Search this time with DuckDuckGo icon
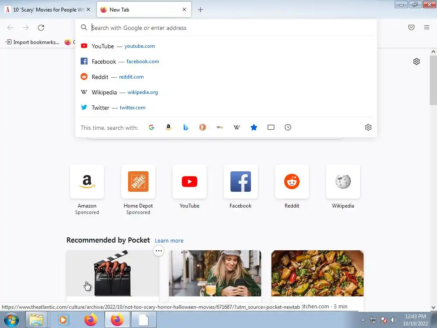437x328 pixels. [203, 127]
